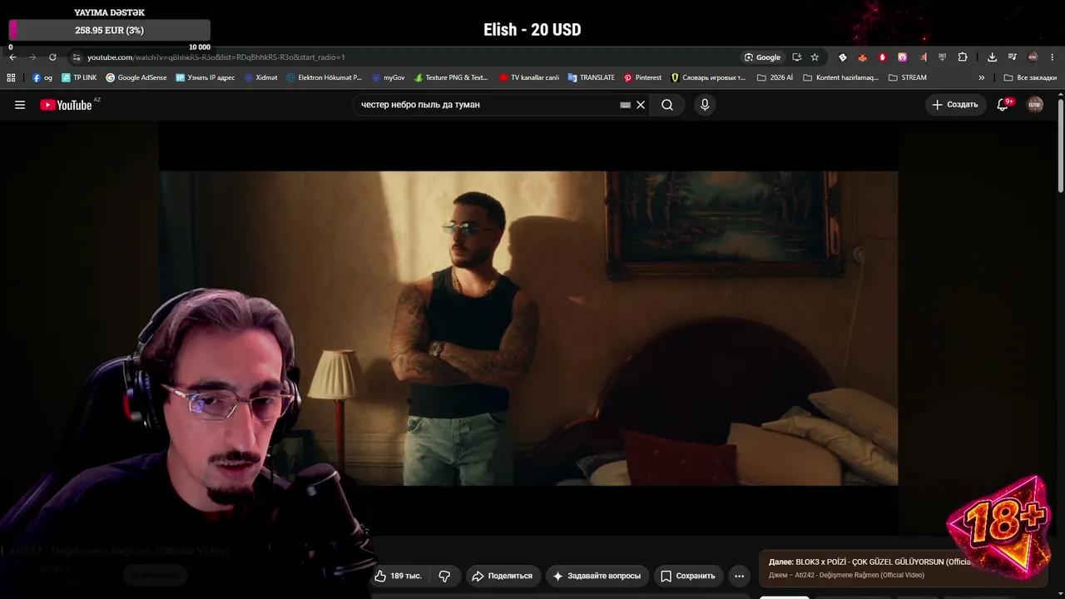The image size is (1065, 599).
Task: Open more actions three-dot menu
Action: [x=739, y=576]
